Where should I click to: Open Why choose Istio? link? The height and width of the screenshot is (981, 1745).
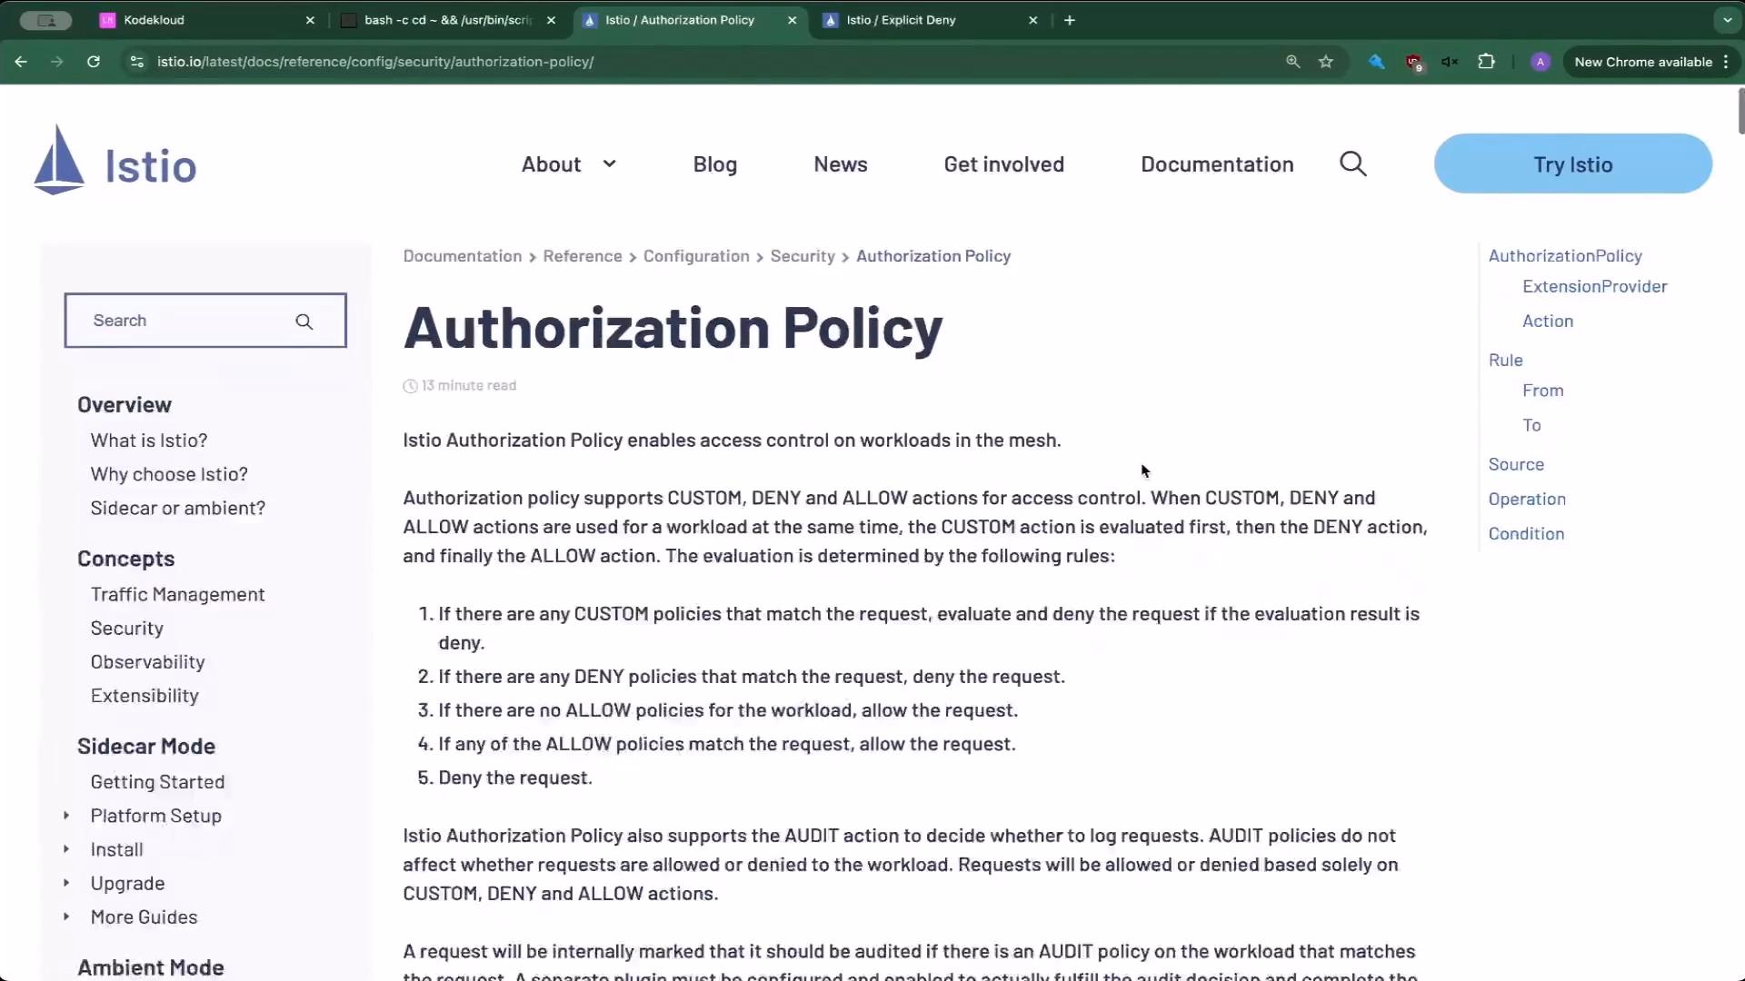(x=169, y=474)
